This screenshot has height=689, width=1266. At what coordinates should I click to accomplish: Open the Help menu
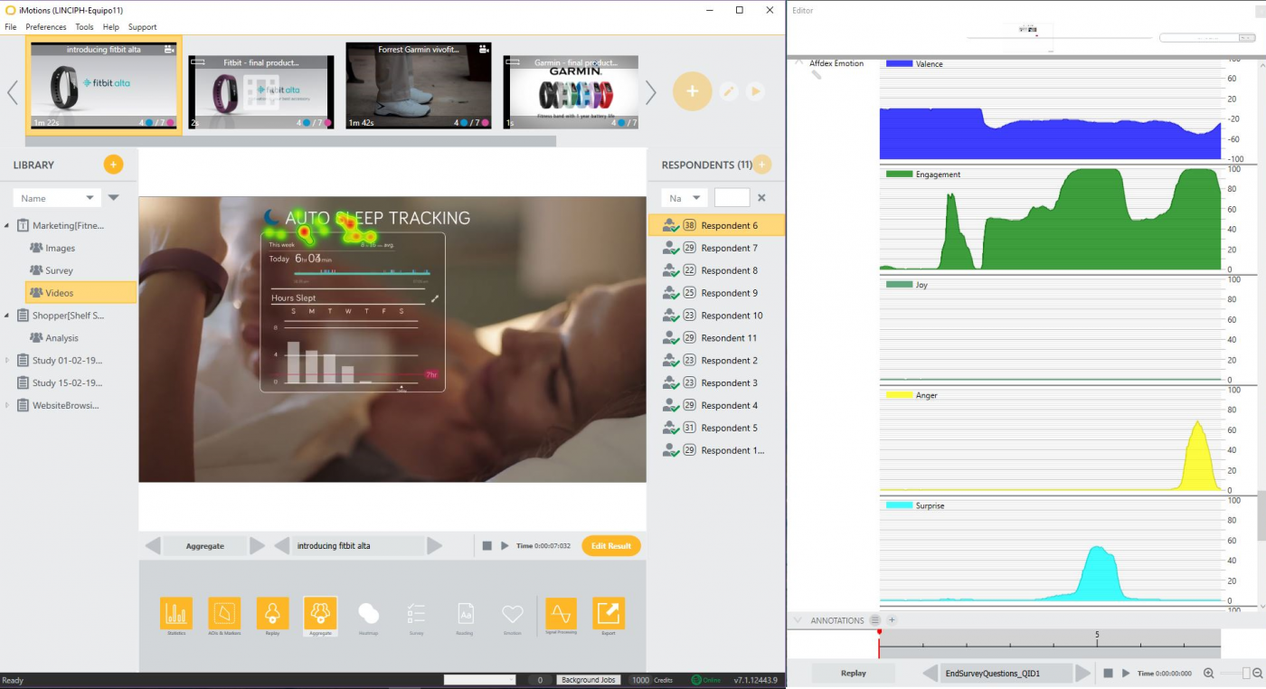[x=111, y=27]
